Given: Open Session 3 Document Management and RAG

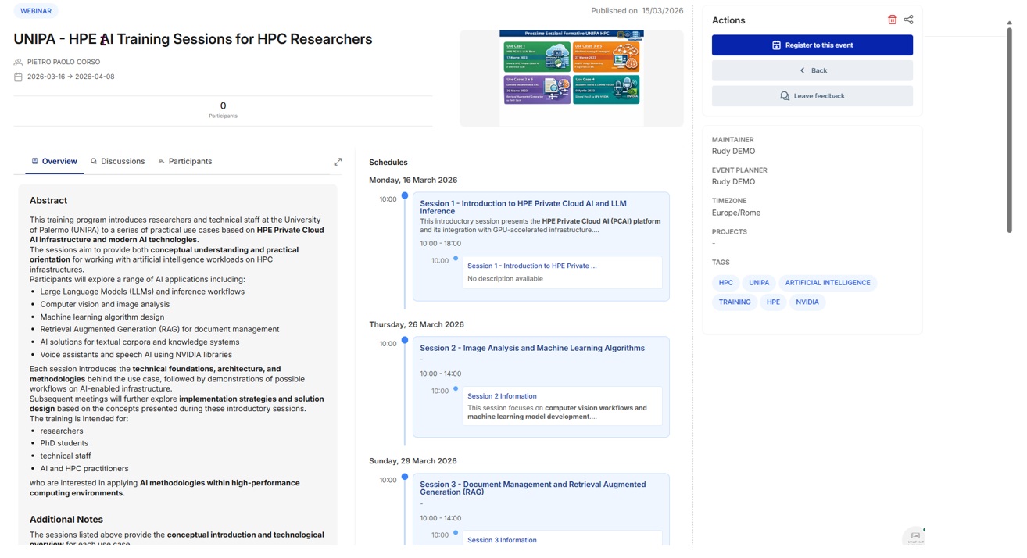Looking at the screenshot, I should point(532,488).
